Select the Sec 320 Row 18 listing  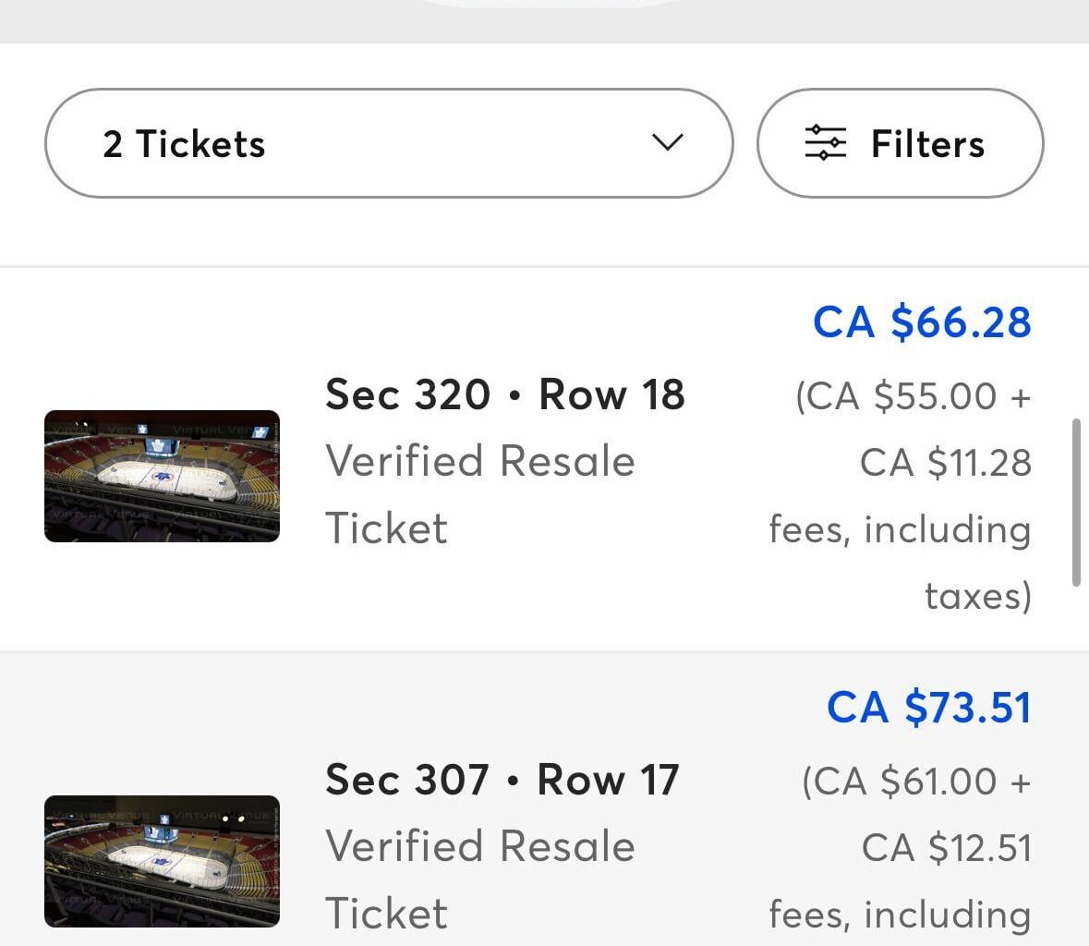505,394
